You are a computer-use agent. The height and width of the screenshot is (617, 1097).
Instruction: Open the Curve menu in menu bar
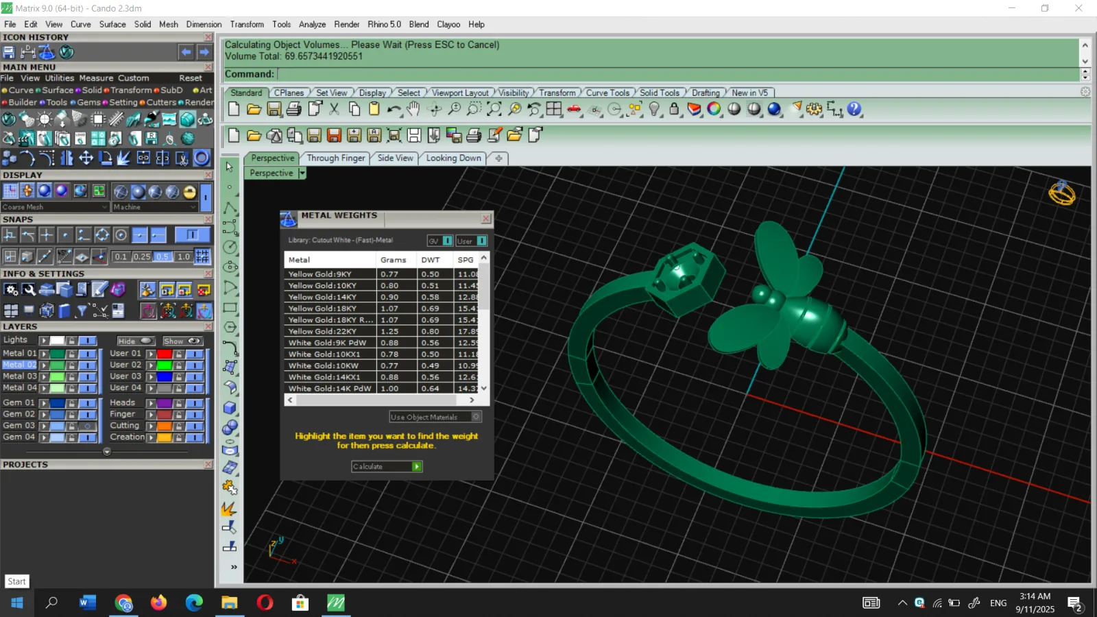(x=80, y=24)
